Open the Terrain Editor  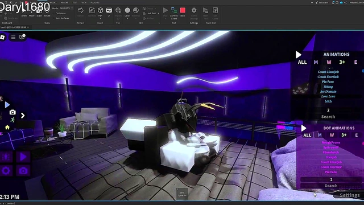81,12
